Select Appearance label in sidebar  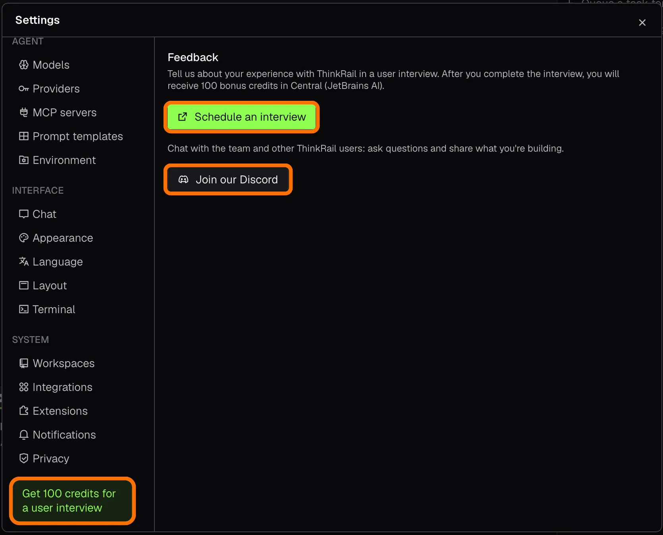click(63, 238)
